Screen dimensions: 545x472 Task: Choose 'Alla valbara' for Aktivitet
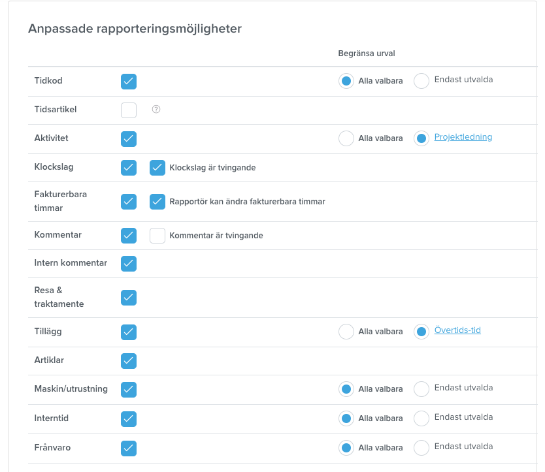[346, 138]
